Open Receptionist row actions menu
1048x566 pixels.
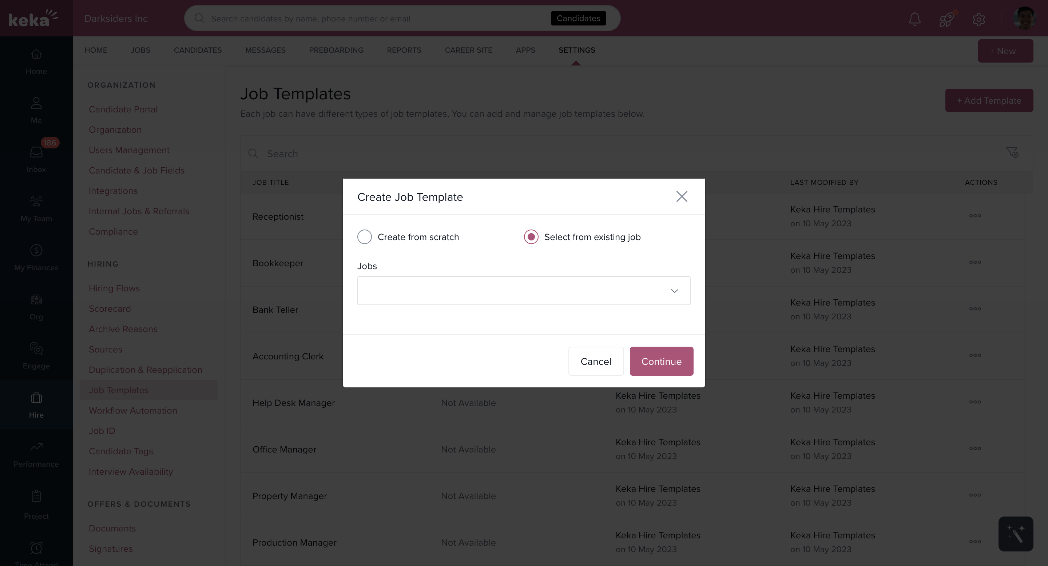pyautogui.click(x=975, y=215)
